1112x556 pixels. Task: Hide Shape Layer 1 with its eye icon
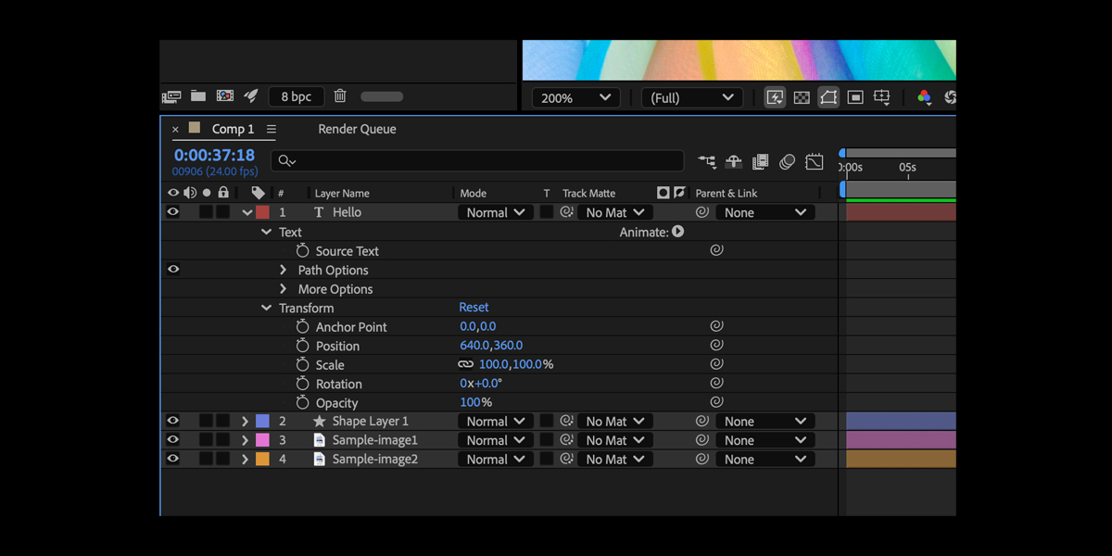click(x=172, y=422)
